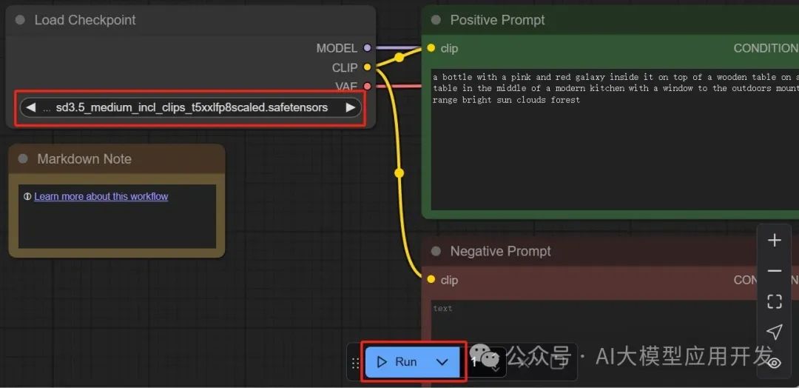Open the sd3.5_medium checkpoint name selector
Screen dimensions: 799x388
pos(191,107)
